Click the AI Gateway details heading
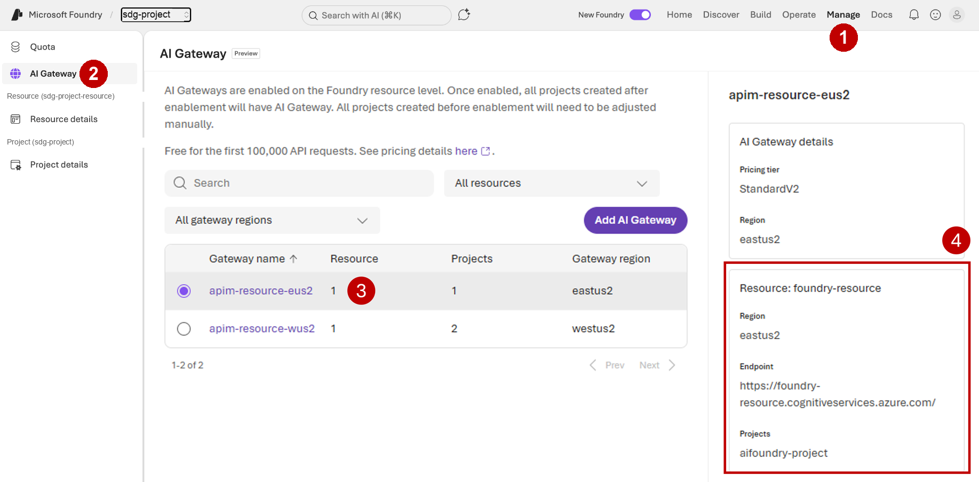979x482 pixels. click(786, 142)
